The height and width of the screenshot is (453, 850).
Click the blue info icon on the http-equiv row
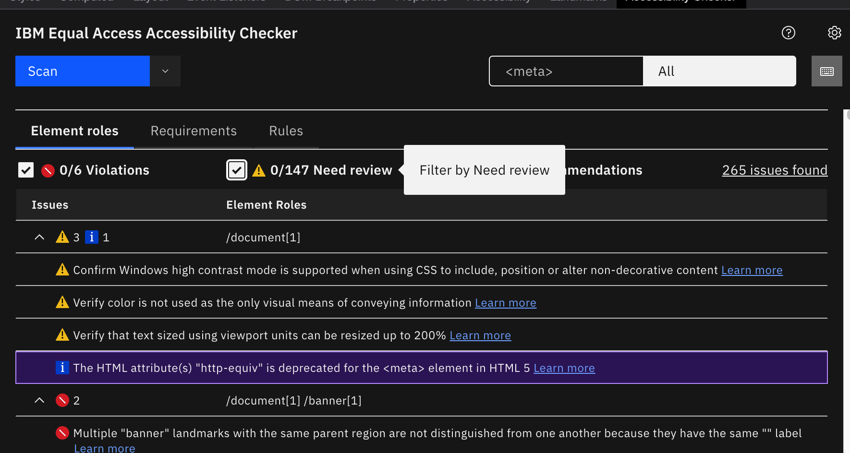(x=62, y=368)
